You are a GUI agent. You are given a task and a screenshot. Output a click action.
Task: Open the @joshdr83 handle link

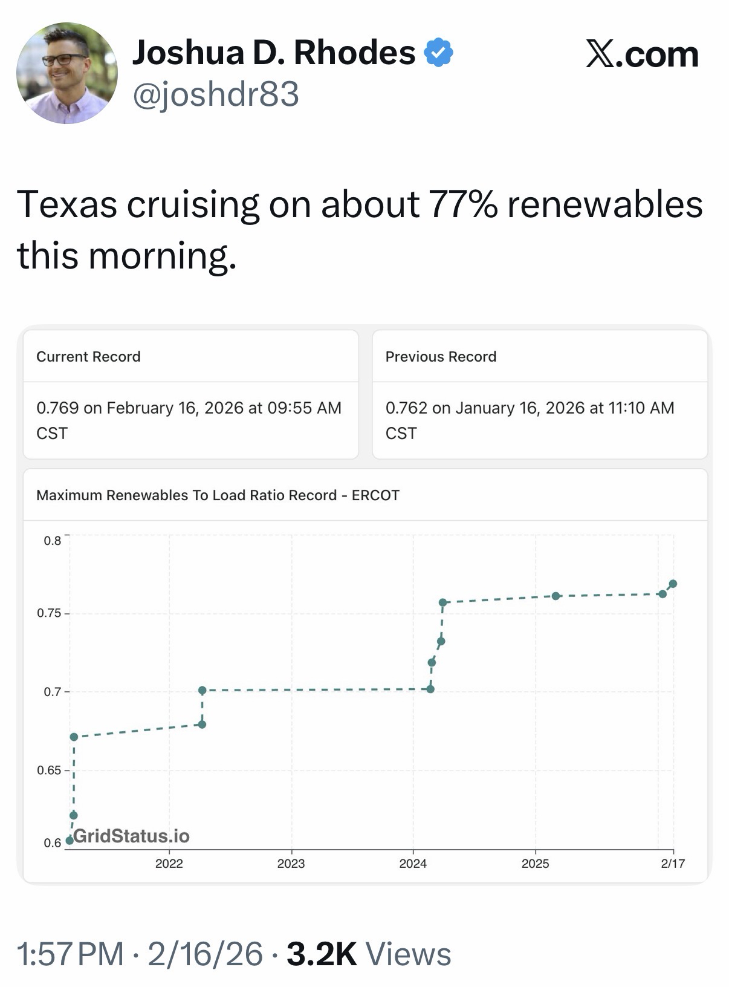tap(216, 94)
